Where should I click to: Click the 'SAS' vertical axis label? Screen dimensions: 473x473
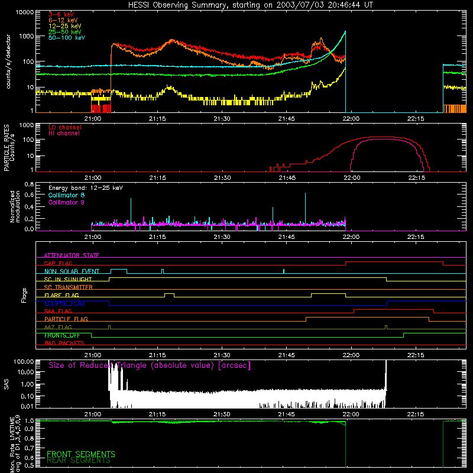[x=7, y=384]
